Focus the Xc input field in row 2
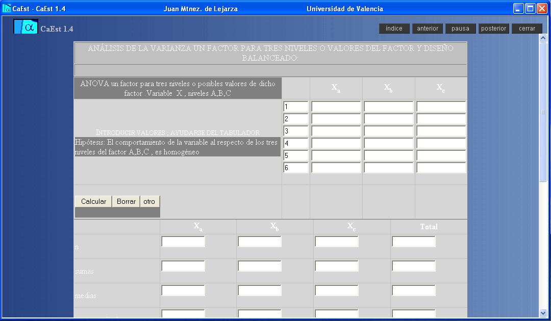 coord(441,119)
